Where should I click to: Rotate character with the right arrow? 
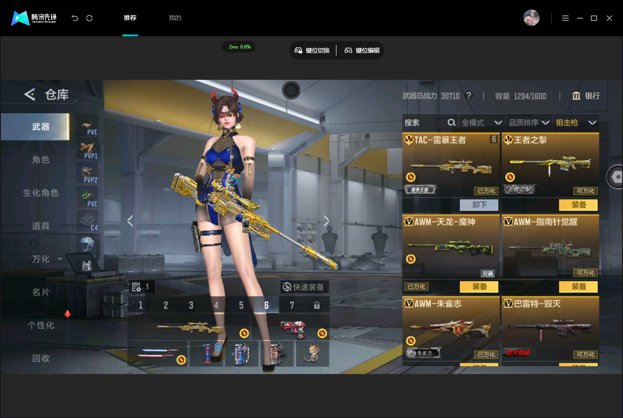coord(326,221)
